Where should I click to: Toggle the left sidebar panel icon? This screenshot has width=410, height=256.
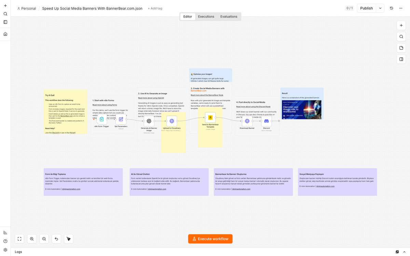(5, 22)
